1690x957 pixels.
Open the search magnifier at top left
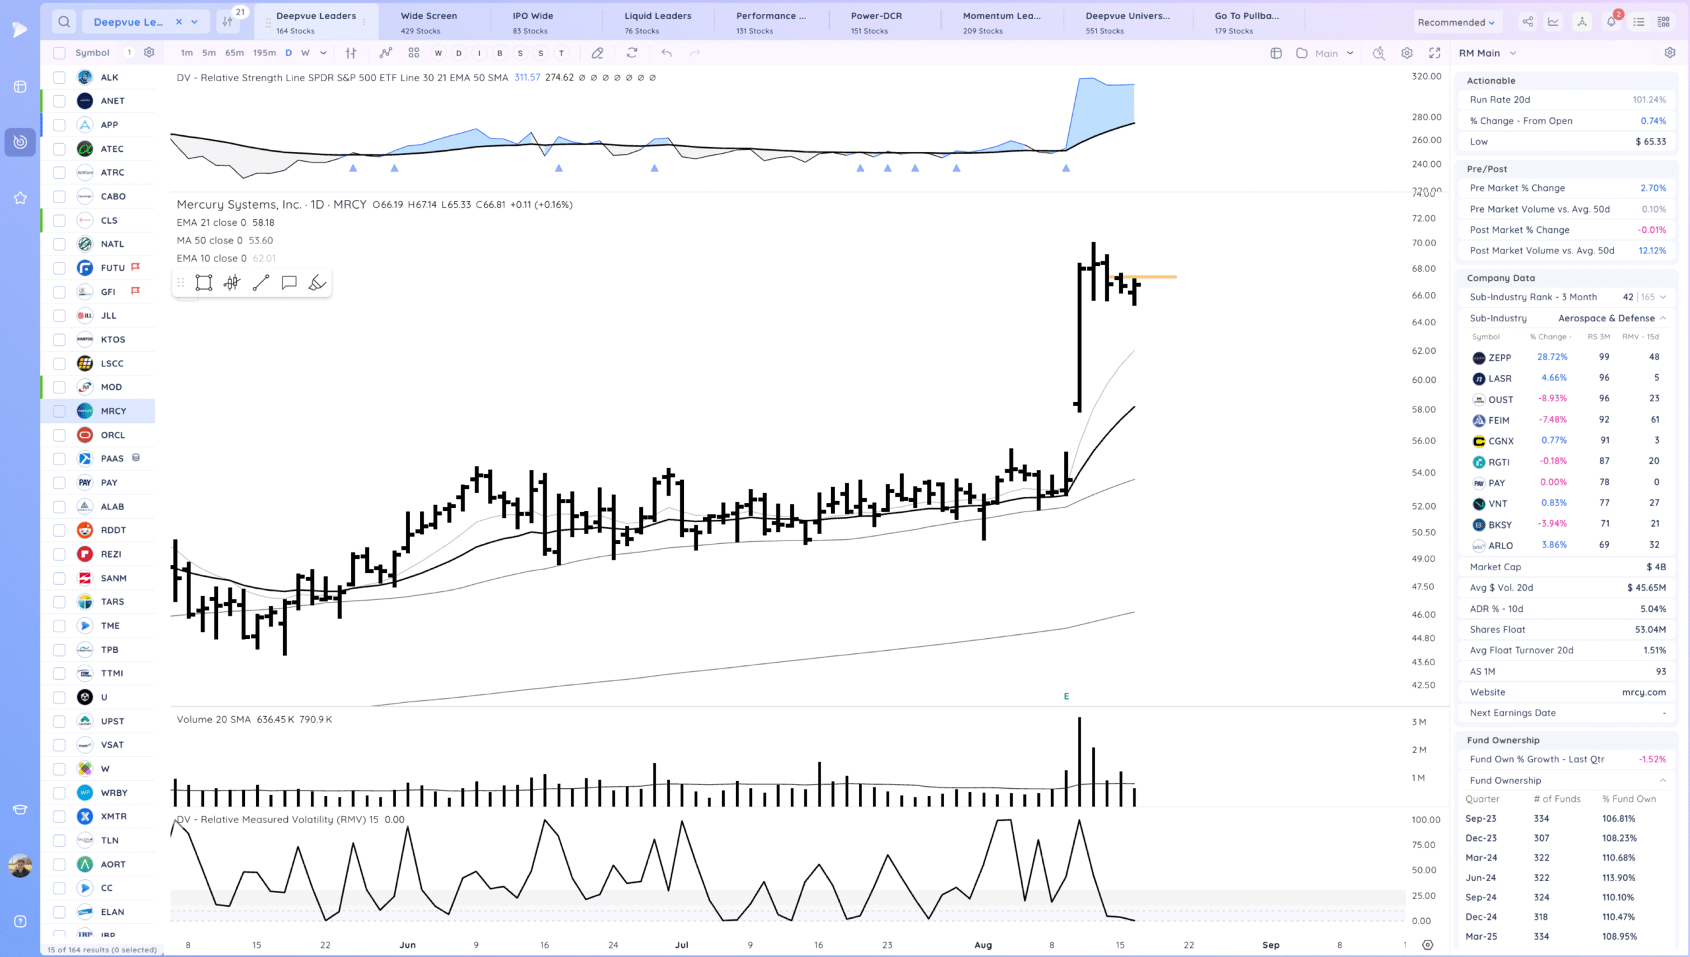64,22
